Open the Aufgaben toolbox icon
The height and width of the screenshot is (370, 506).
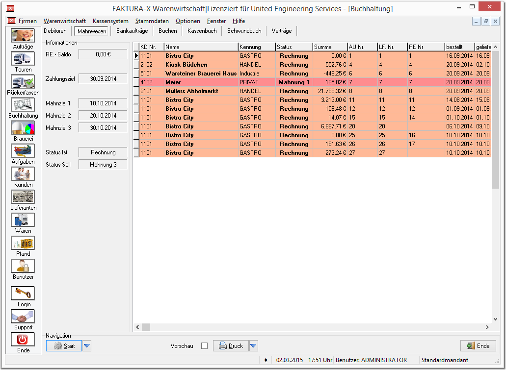[23, 150]
